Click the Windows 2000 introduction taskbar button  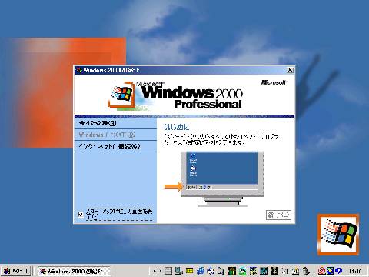pyautogui.click(x=75, y=271)
